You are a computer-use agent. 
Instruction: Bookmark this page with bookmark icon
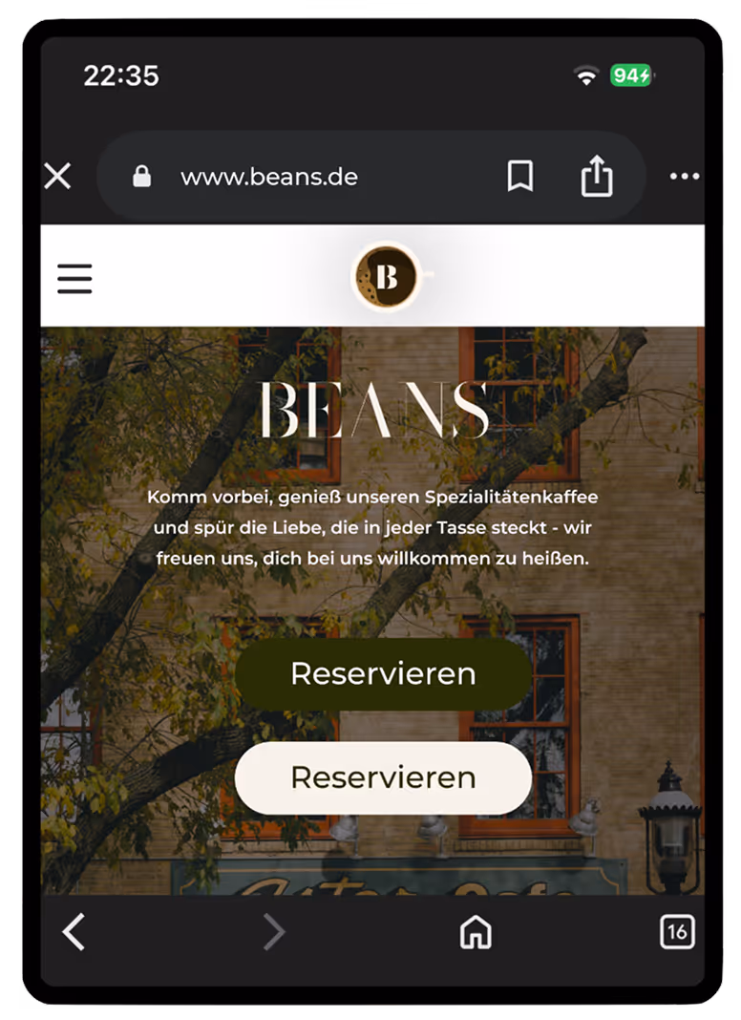520,177
